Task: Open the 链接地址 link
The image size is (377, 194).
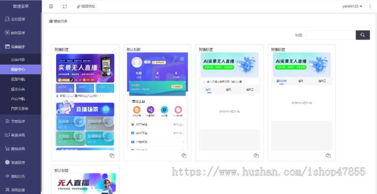Action: pos(86,7)
